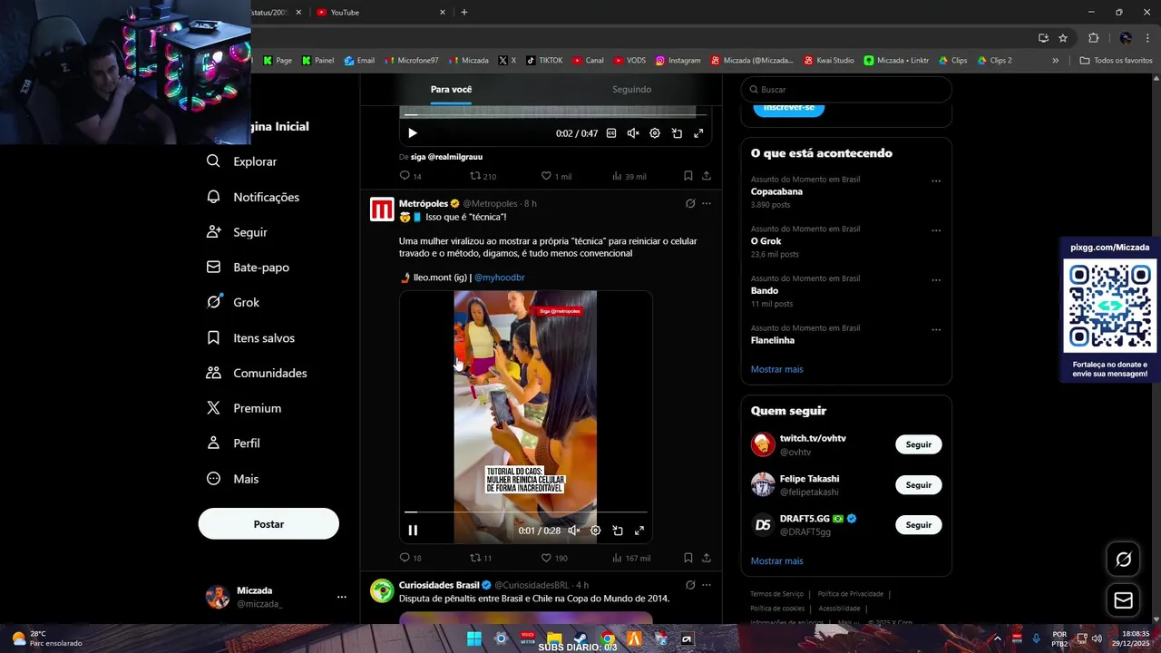Screen dimensions: 1161x653
Task: View analytics showing 39 mil views
Action: [629, 176]
